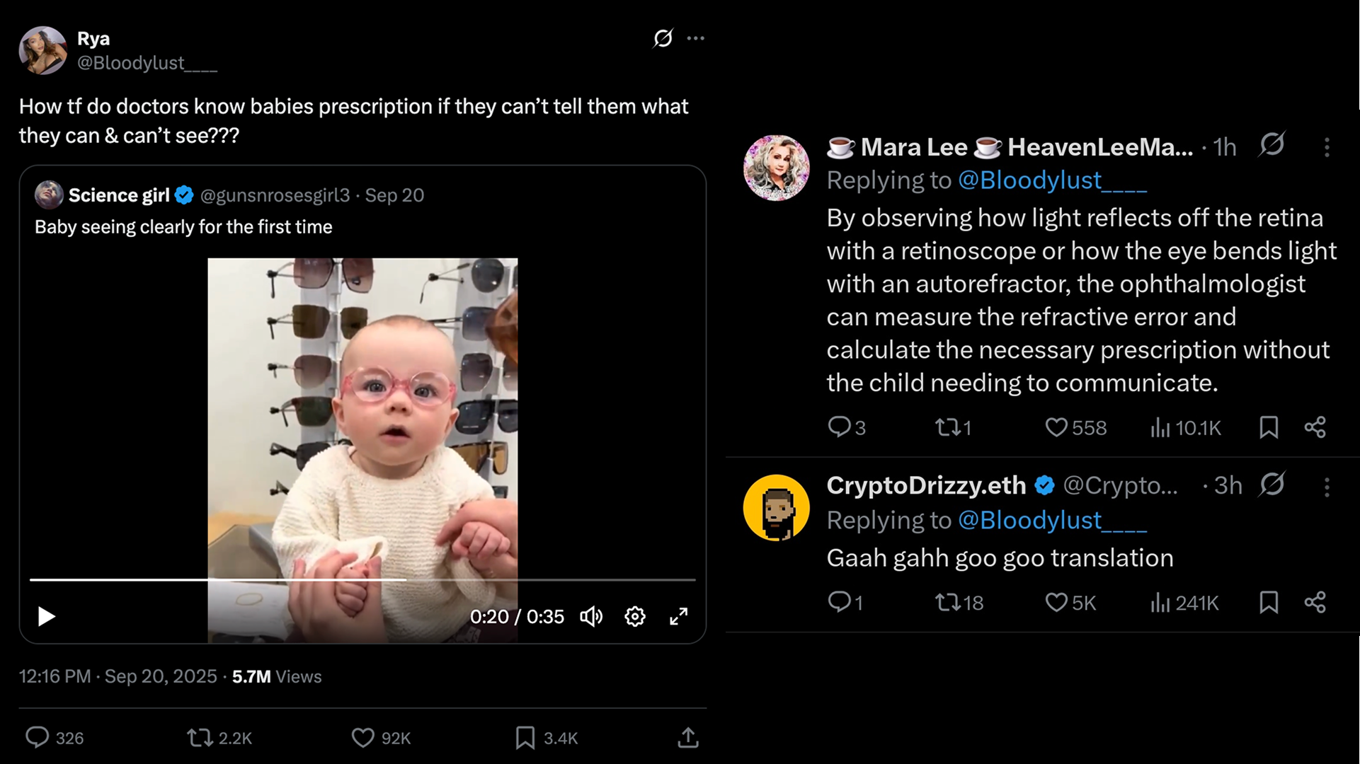Open Science girl's quoted profile name

[119, 195]
